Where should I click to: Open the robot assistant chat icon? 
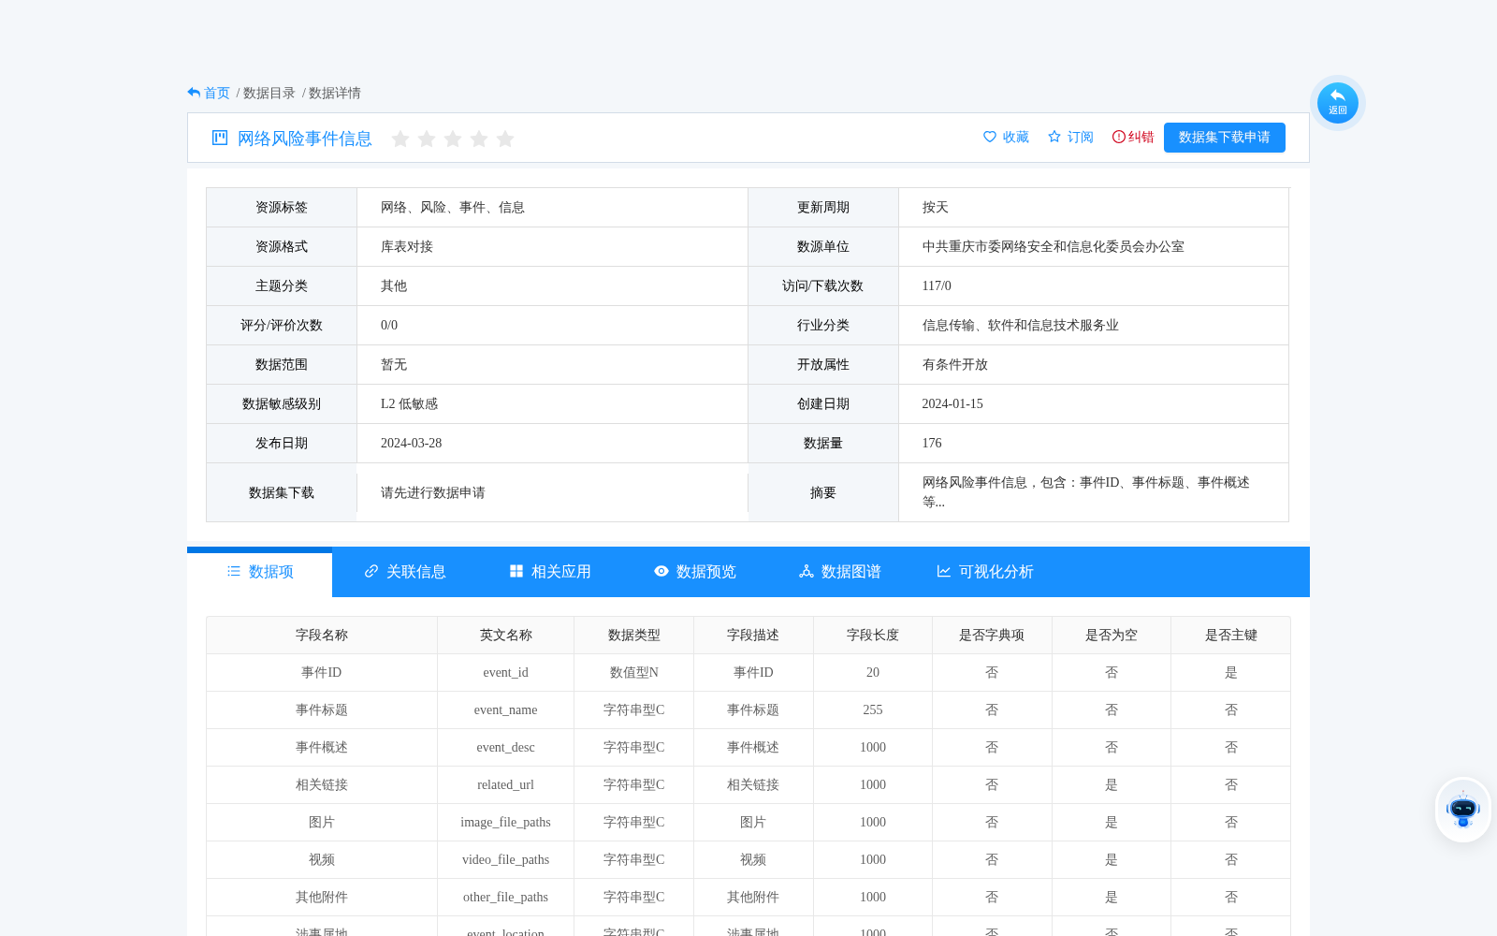[1462, 810]
